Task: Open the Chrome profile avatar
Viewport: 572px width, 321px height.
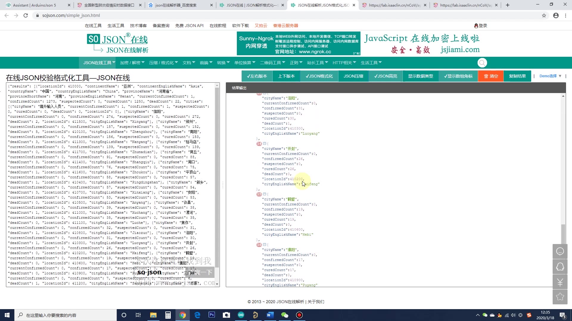Action: click(x=556, y=15)
